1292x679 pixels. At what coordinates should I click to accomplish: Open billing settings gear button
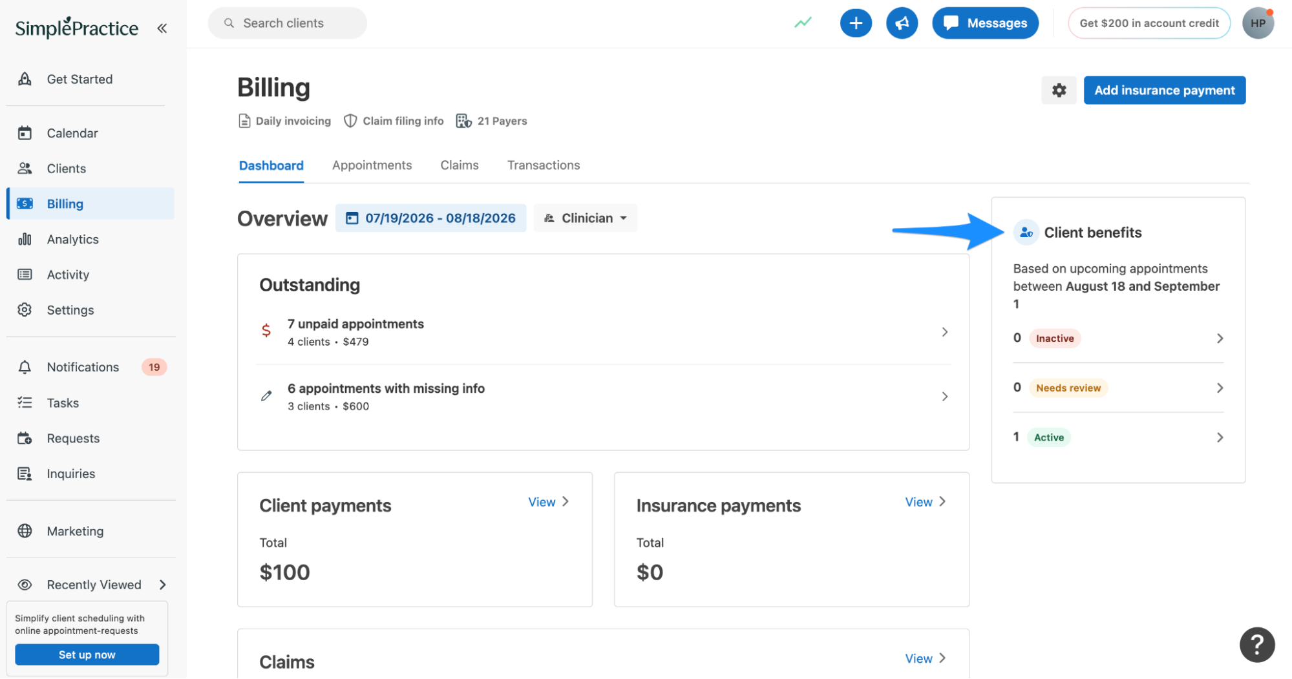coord(1059,90)
